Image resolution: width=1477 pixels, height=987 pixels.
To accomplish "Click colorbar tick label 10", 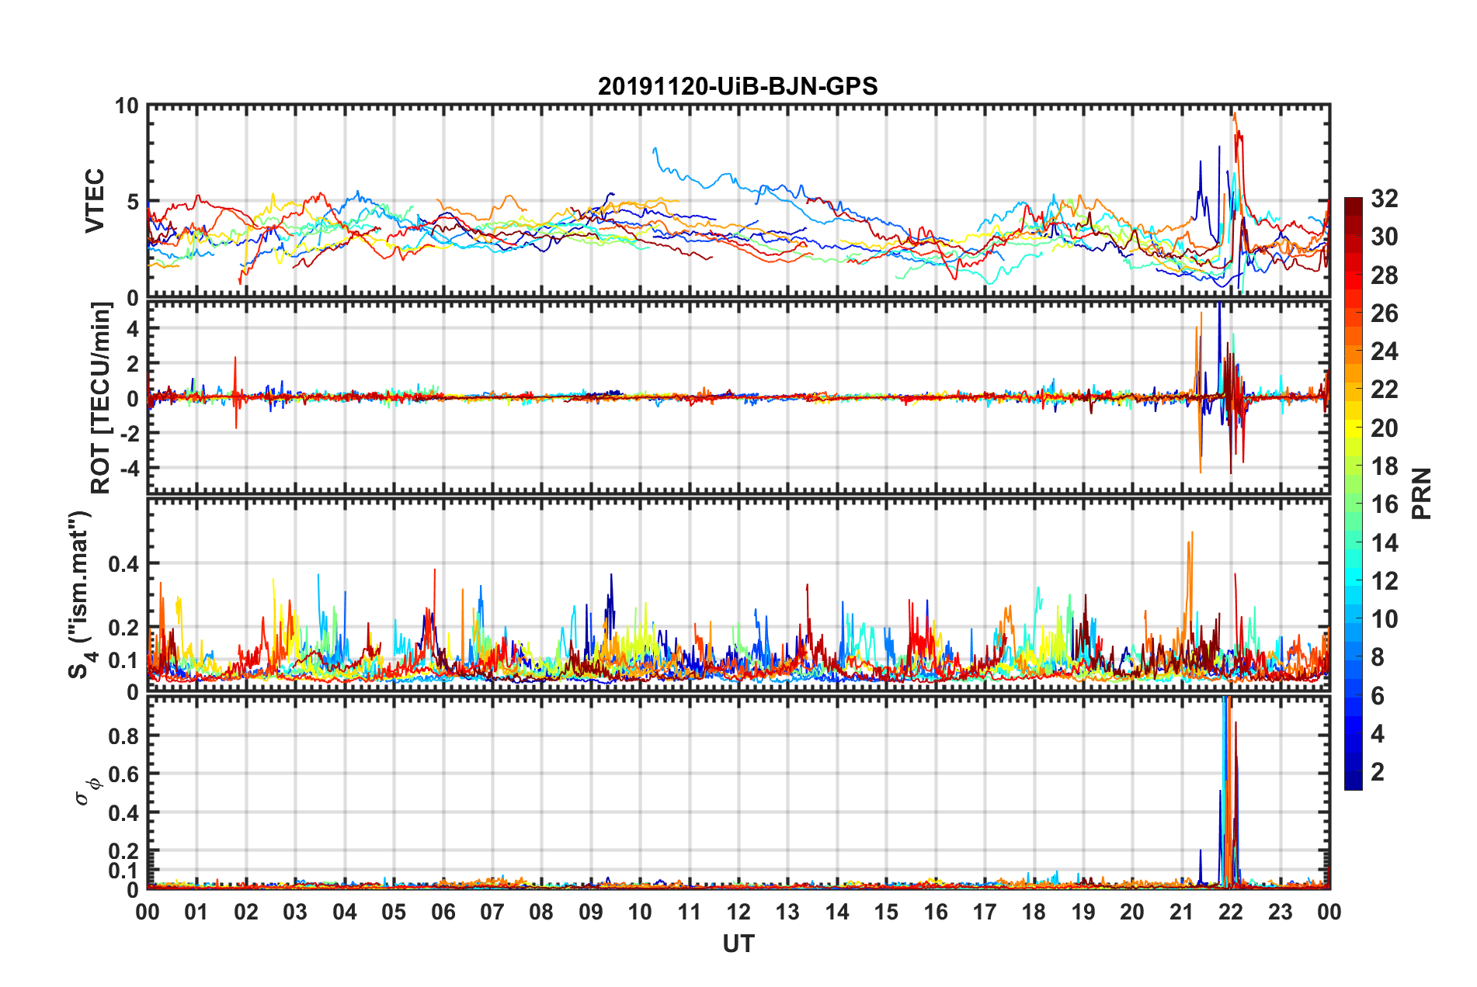I will (1384, 618).
